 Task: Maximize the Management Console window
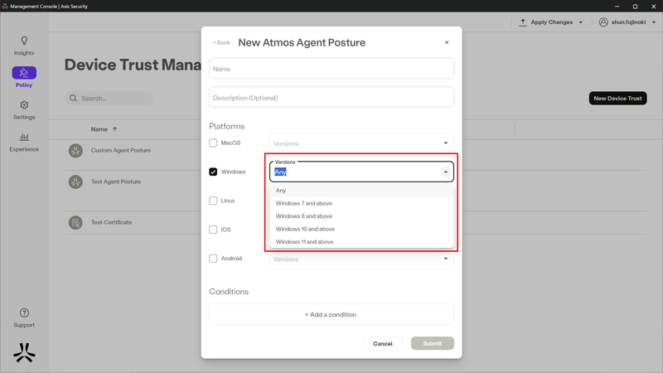pos(635,6)
